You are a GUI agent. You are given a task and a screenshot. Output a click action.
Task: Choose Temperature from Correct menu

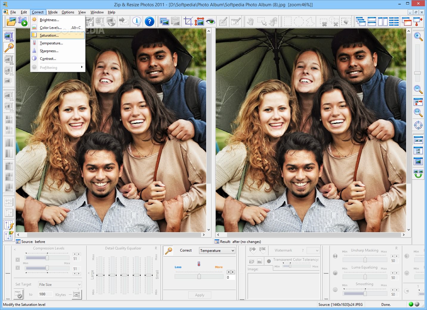pyautogui.click(x=58, y=43)
